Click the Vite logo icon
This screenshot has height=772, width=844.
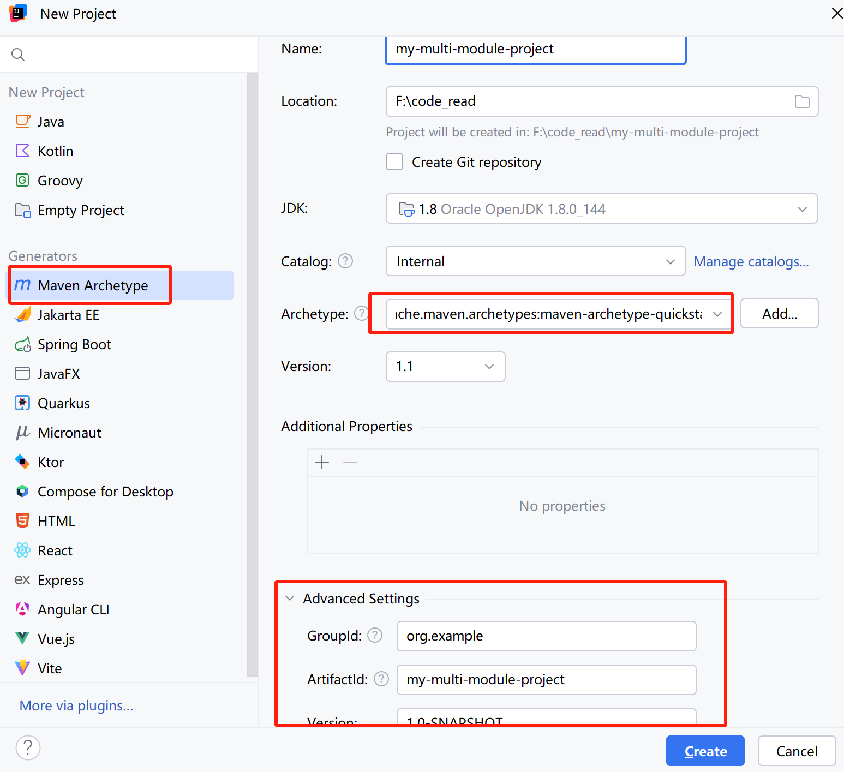pos(22,668)
